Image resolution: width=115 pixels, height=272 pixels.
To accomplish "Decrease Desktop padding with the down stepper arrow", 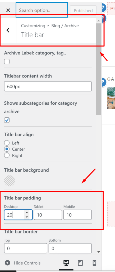I will point(27,217).
